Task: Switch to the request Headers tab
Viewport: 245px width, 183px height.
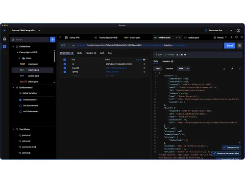Action: tap(91, 53)
